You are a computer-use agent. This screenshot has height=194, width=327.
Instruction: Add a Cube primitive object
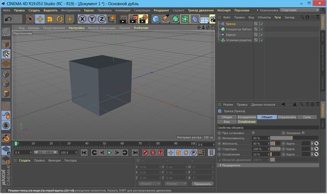[155, 19]
